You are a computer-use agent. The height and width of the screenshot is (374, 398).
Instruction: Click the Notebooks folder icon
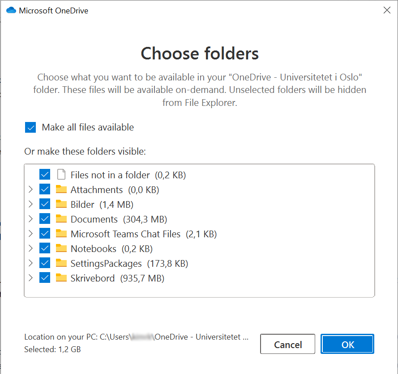pos(61,248)
